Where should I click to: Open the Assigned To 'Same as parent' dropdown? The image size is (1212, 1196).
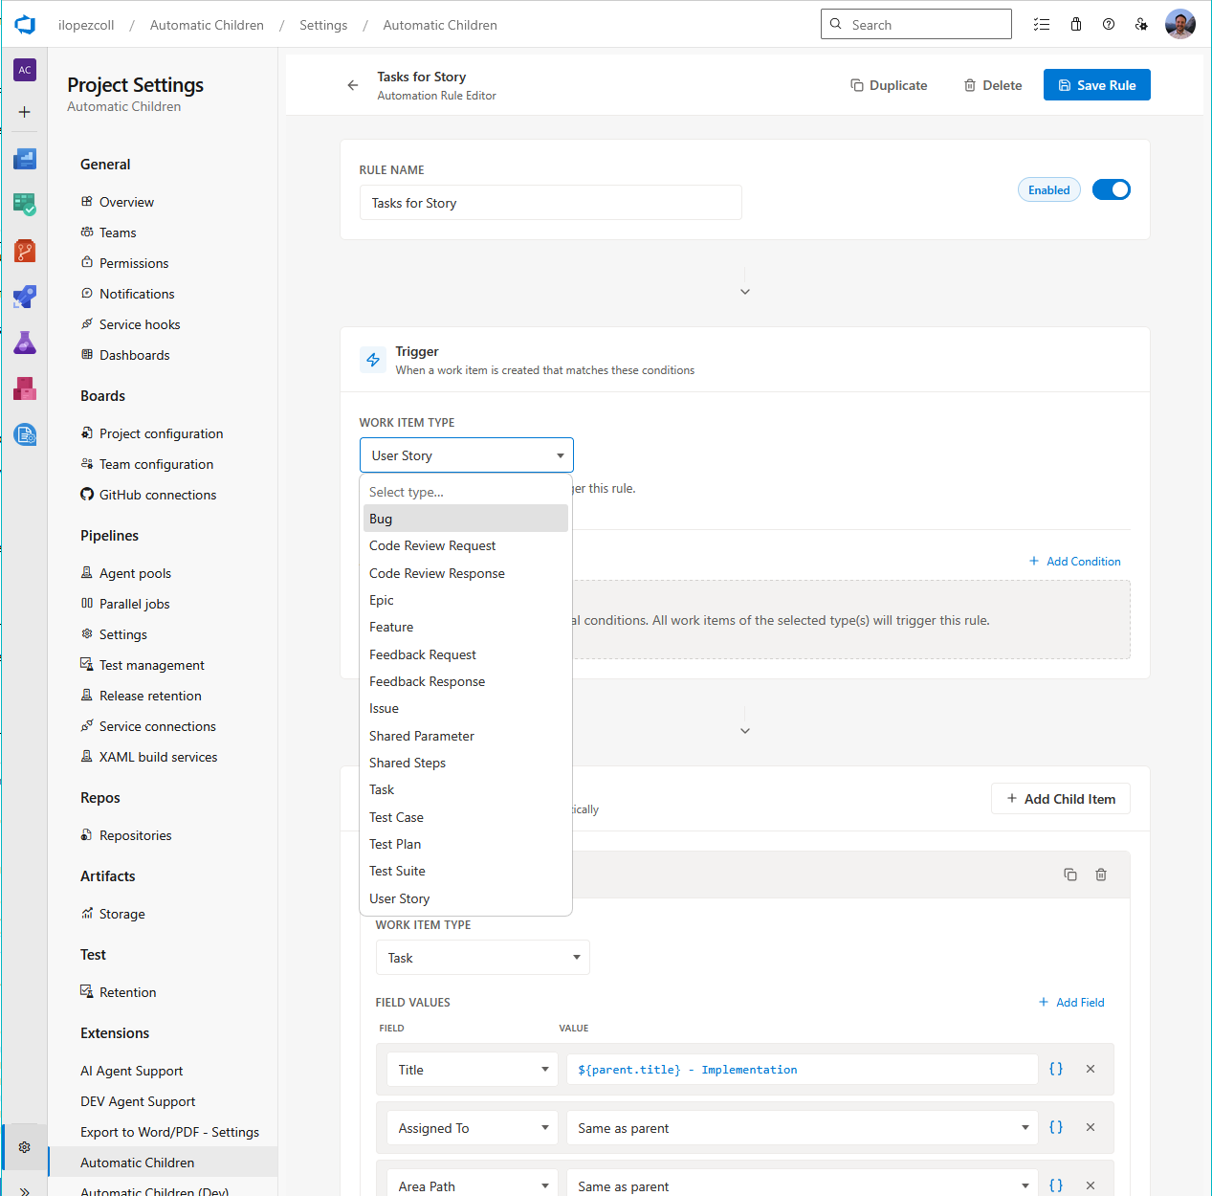coord(802,1127)
